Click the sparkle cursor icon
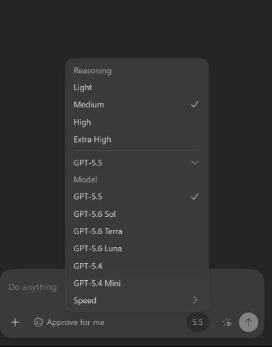272x347 pixels. [227, 322]
